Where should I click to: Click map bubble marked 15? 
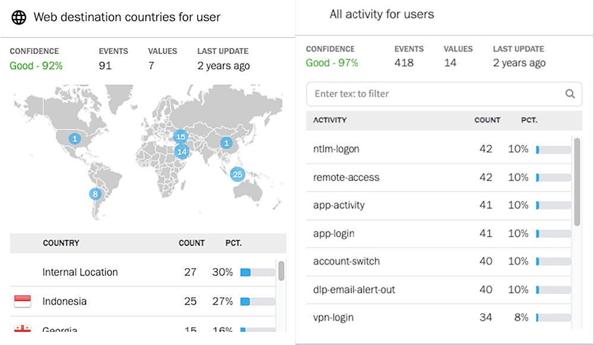[181, 136]
